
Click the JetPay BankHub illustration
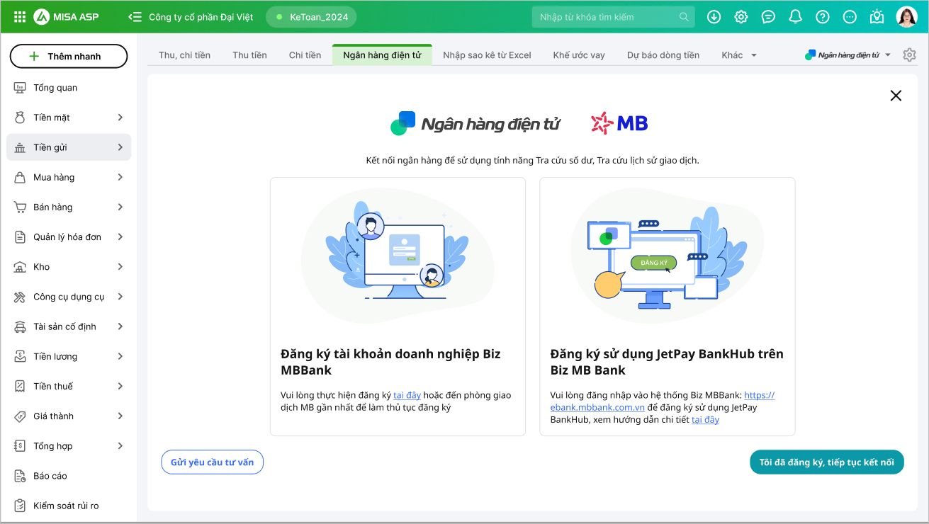667,255
